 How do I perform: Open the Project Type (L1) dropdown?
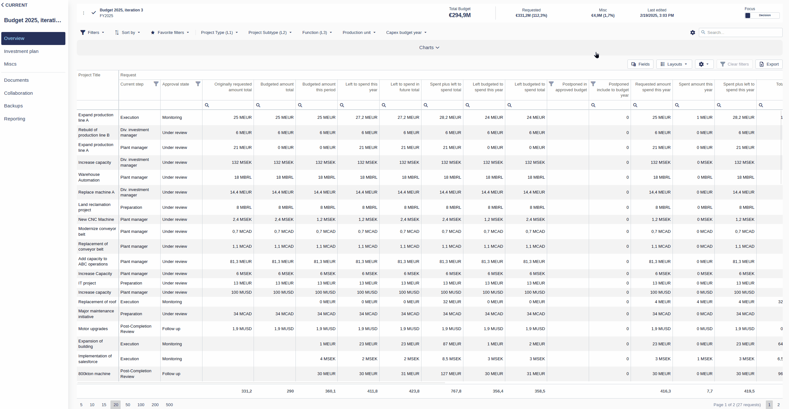tap(219, 33)
